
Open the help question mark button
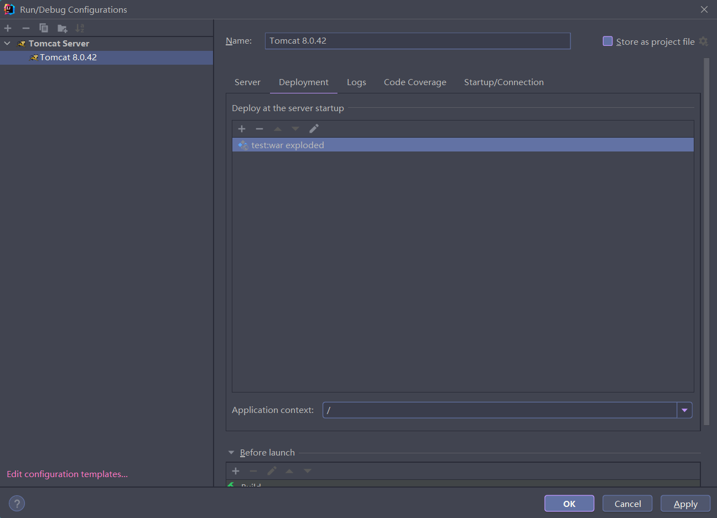(17, 504)
